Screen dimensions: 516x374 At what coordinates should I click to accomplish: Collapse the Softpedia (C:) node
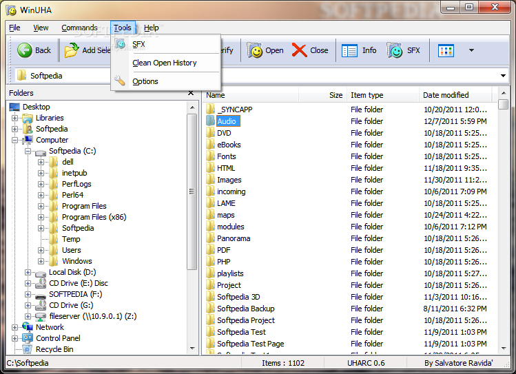[x=28, y=152]
